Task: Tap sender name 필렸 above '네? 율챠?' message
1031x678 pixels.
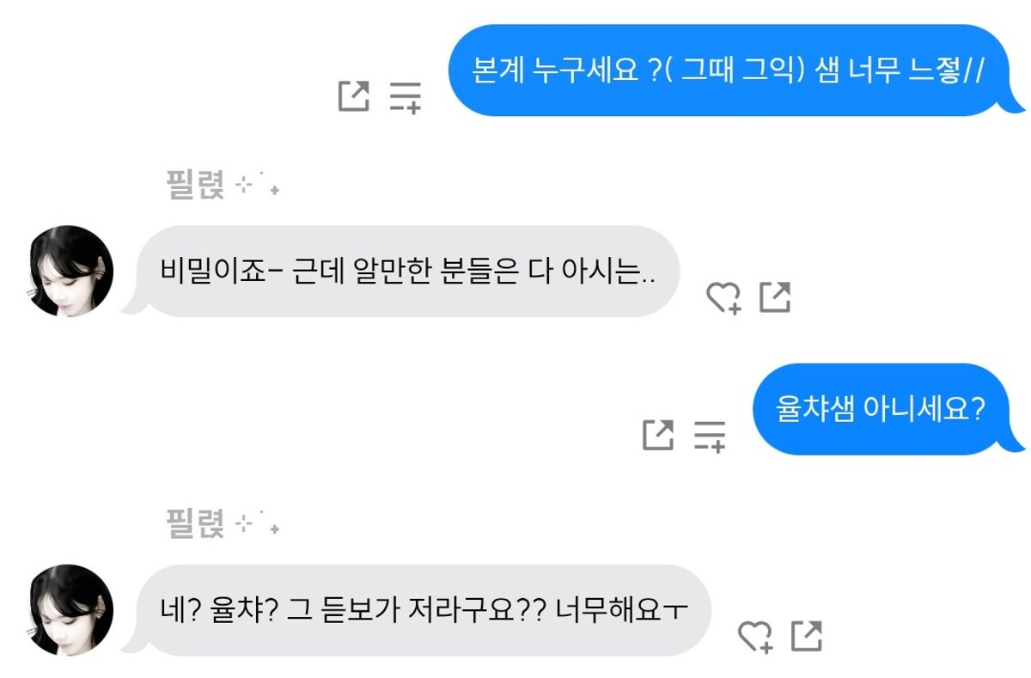Action: [195, 522]
